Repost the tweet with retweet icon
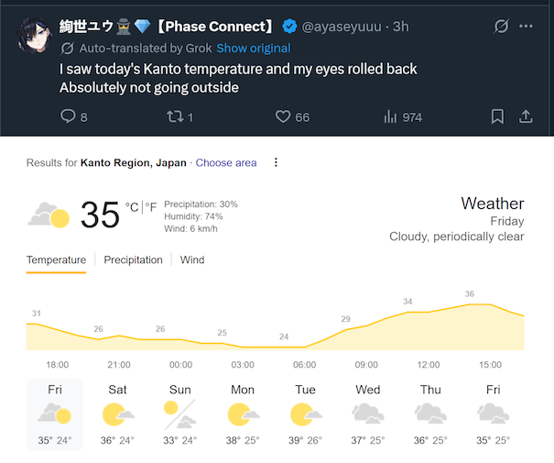 [x=173, y=116]
